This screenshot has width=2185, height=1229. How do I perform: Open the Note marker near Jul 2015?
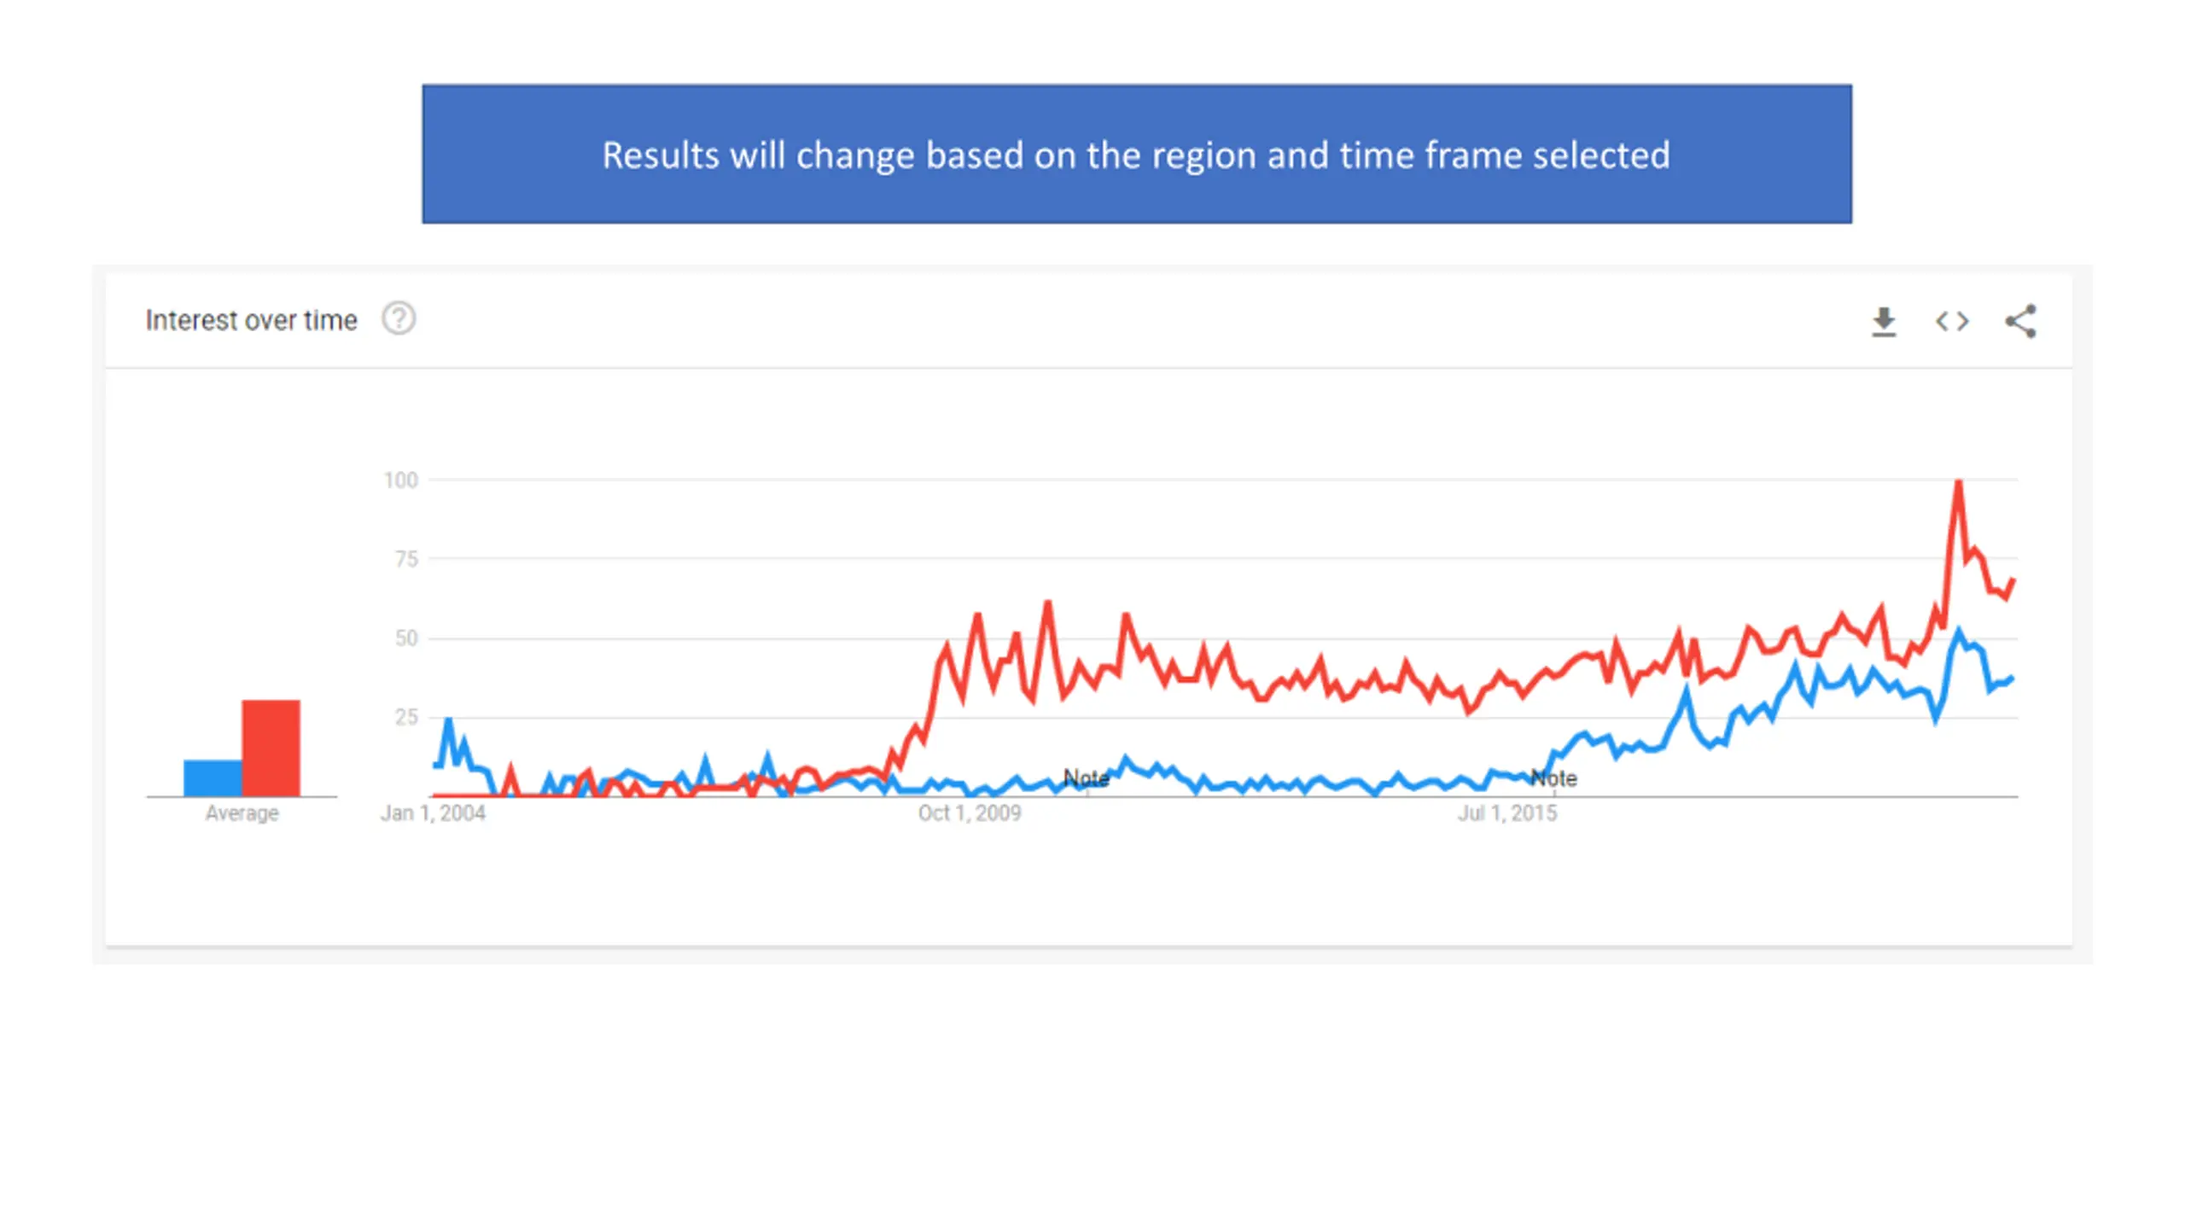[x=1553, y=778]
